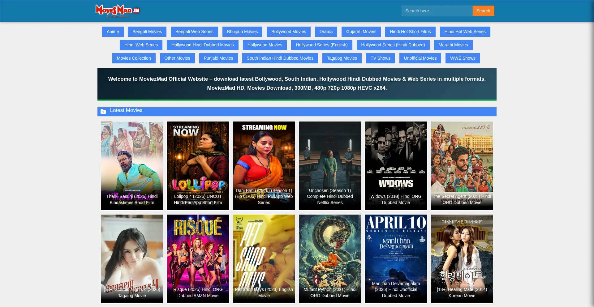Open the Bengali Movies category
This screenshot has height=307, width=594.
(x=147, y=32)
